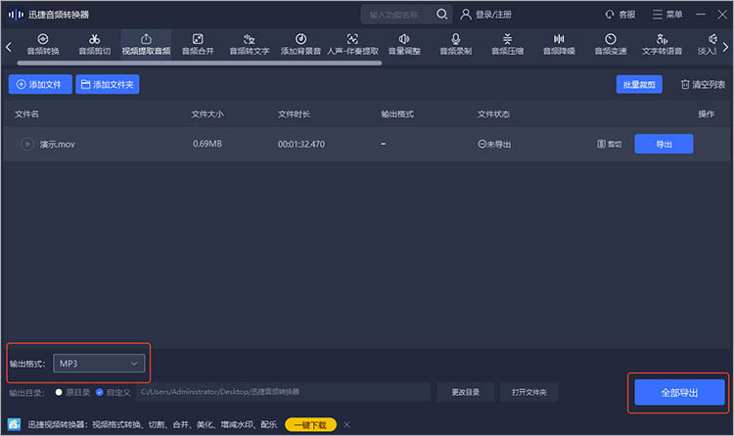Click the output directory path field

click(284, 392)
